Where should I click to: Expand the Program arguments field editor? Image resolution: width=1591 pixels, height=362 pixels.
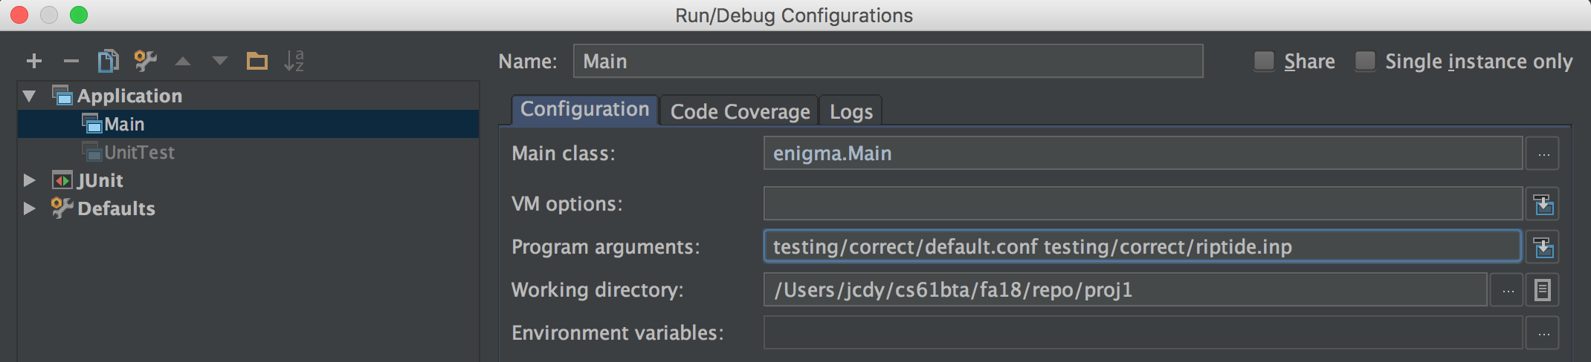point(1543,247)
